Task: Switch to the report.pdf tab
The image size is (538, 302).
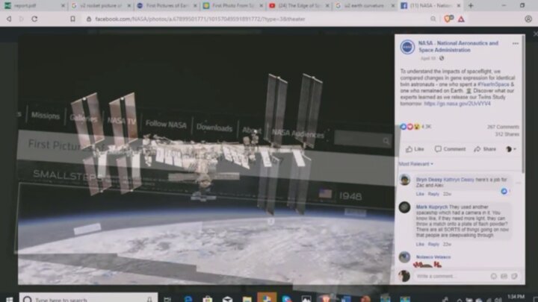Action: [34, 5]
